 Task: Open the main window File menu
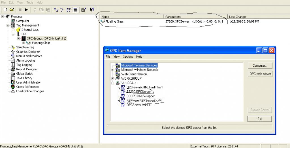[x=3, y=2]
